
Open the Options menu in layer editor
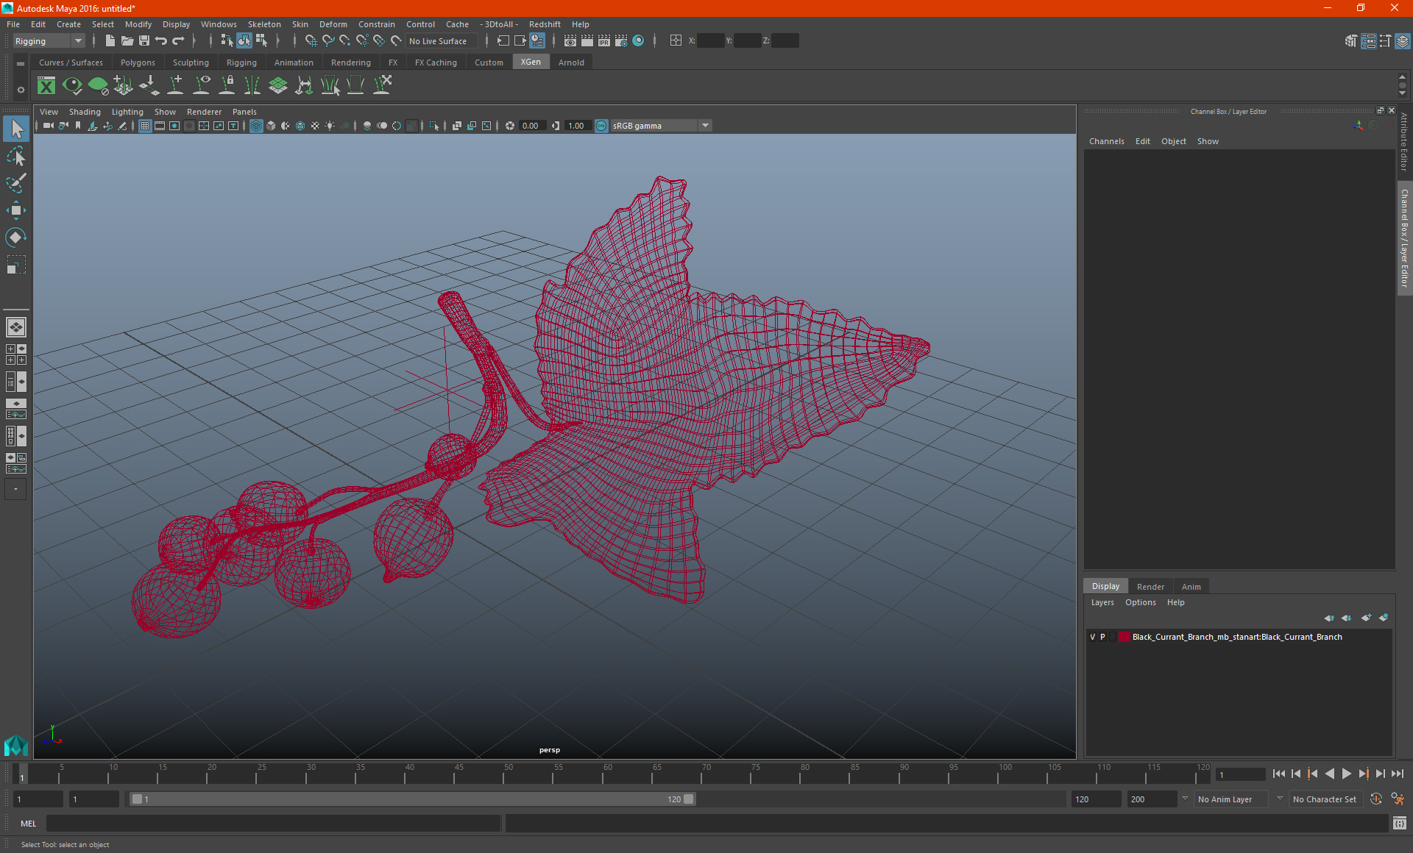1140,602
